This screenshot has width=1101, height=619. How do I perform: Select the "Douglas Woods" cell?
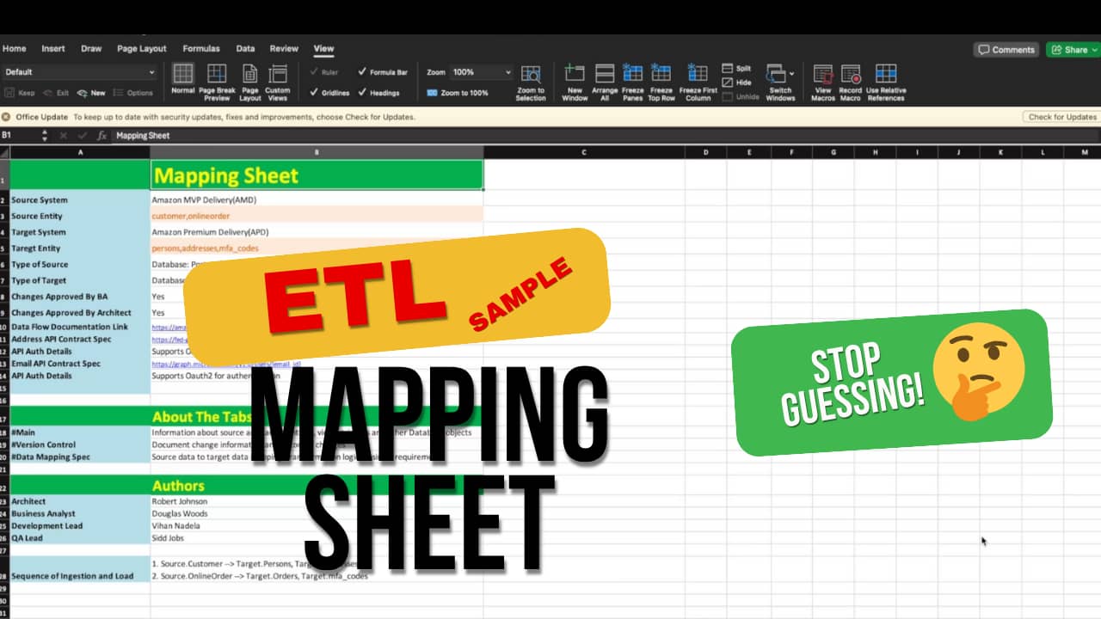pos(317,513)
